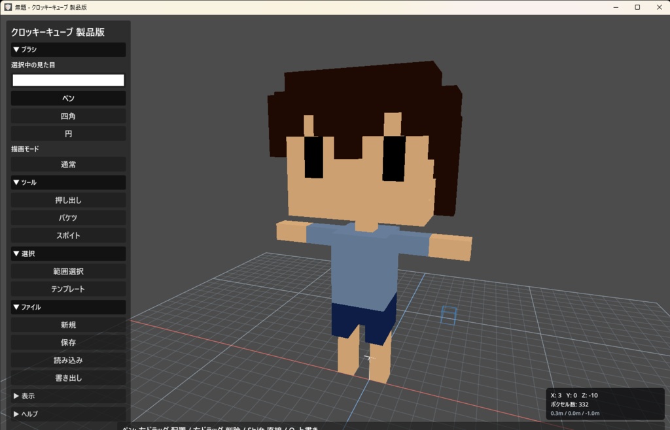Collapse the 選択 section
This screenshot has width=670, height=430.
point(68,254)
